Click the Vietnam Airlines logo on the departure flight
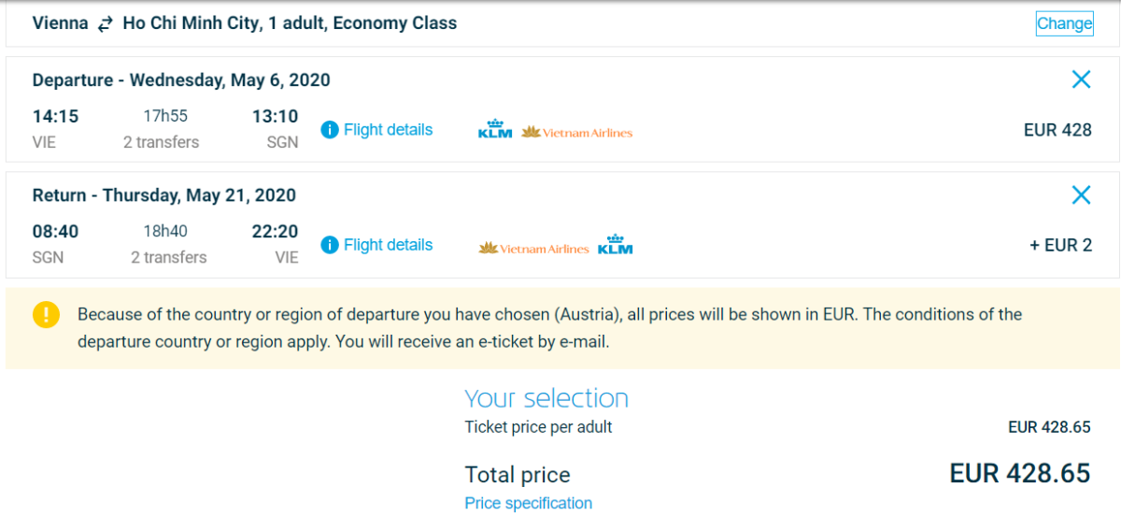The height and width of the screenshot is (516, 1121). pyautogui.click(x=577, y=133)
